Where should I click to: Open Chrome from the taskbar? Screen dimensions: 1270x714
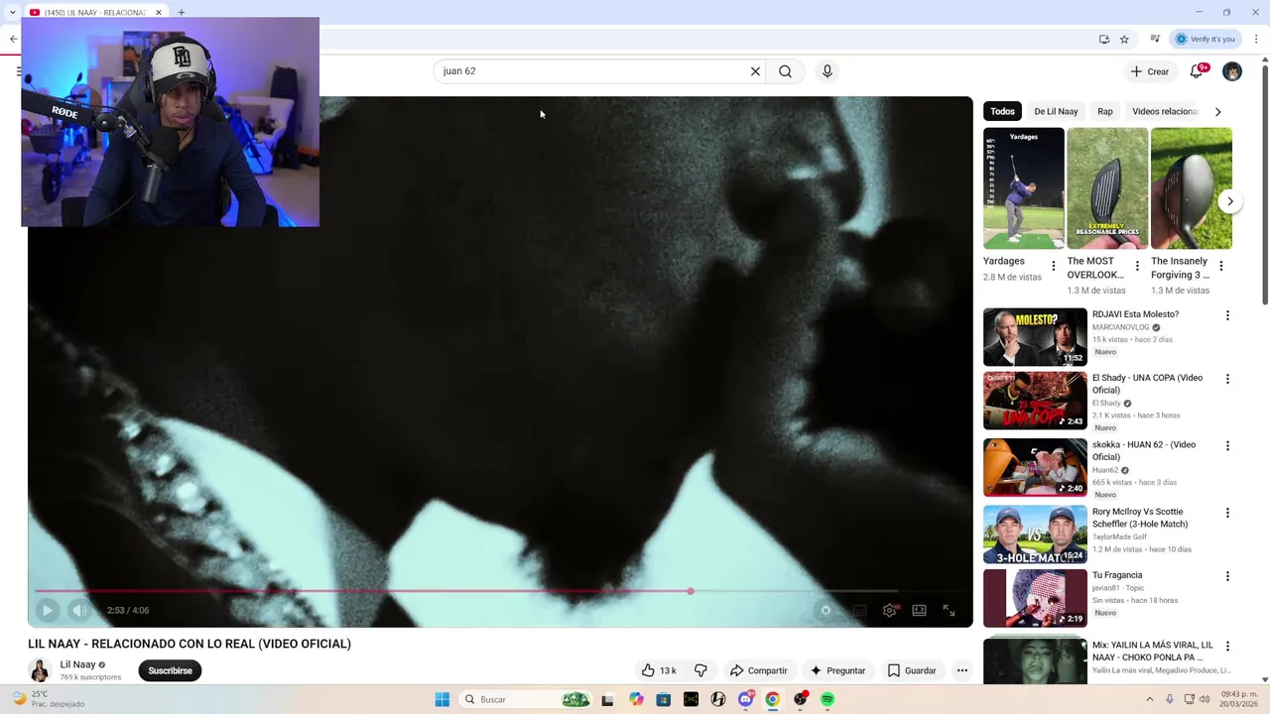(772, 699)
